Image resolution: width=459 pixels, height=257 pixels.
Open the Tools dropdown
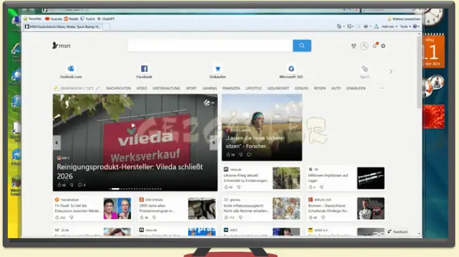pos(405,26)
